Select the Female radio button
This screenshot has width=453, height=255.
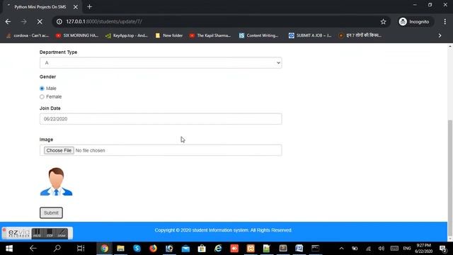[42, 97]
